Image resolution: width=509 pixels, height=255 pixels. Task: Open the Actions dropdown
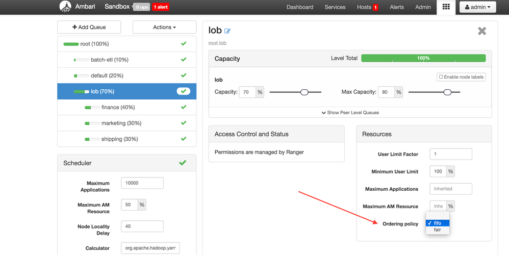pyautogui.click(x=165, y=27)
